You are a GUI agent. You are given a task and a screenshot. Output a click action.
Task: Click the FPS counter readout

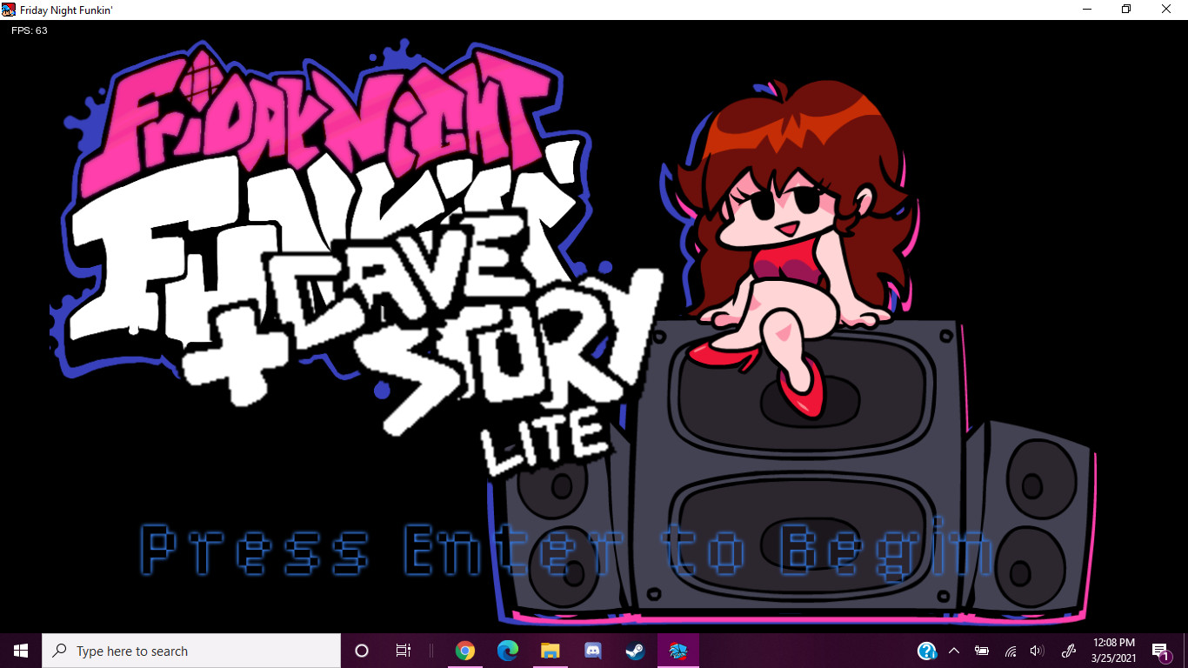(30, 30)
